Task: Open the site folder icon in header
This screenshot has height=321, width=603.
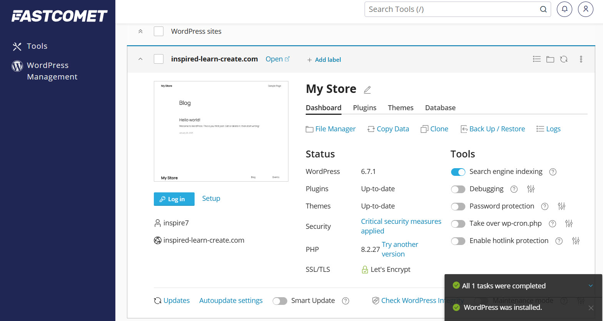Action: [x=550, y=60]
